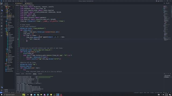The image size is (172, 96).
Task: Switch to the PROBLEMS panel tab
Action: pos(18,74)
